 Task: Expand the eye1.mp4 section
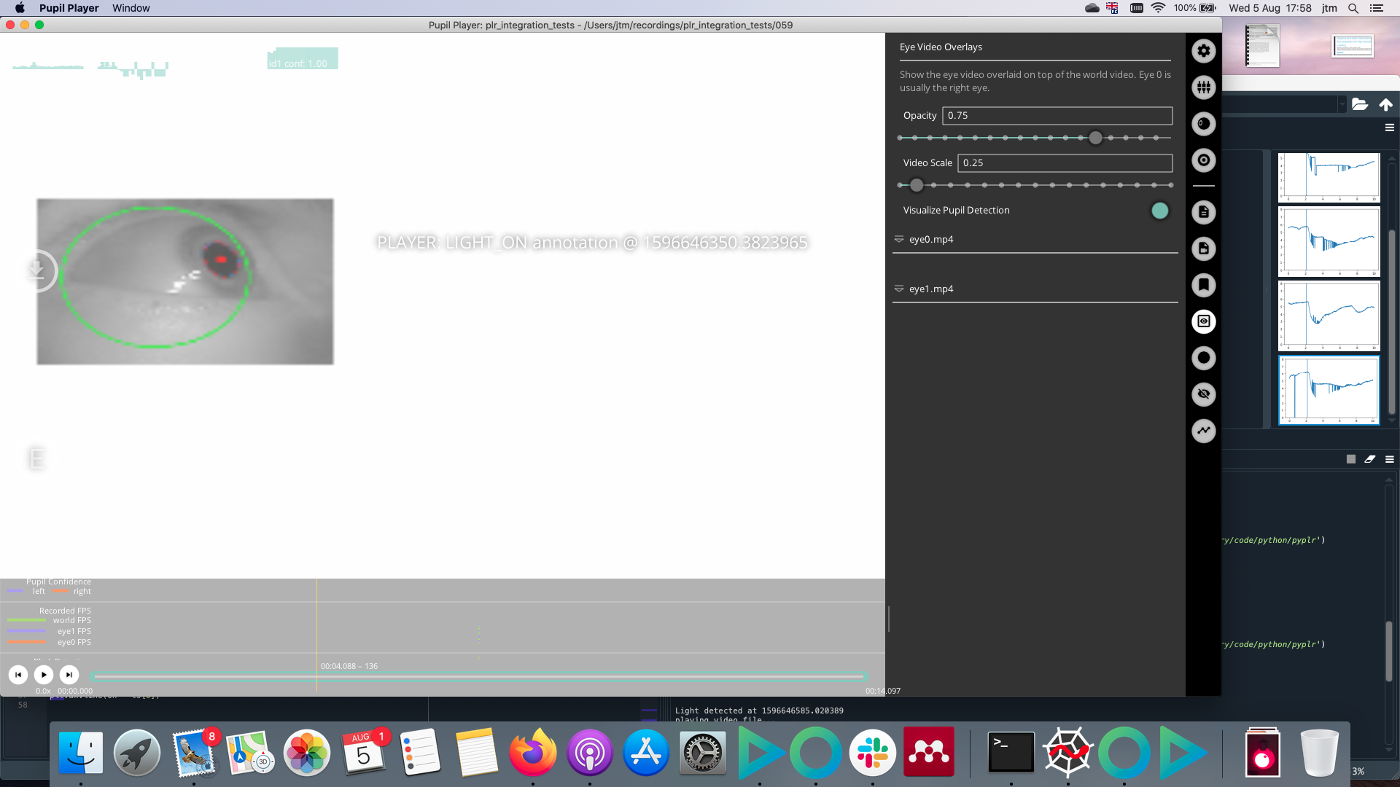(x=1035, y=289)
